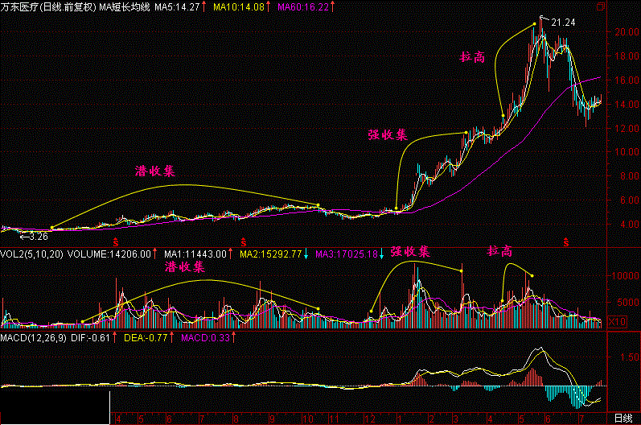
Task: Select the MA10:14.08 moving average label
Action: [239, 6]
